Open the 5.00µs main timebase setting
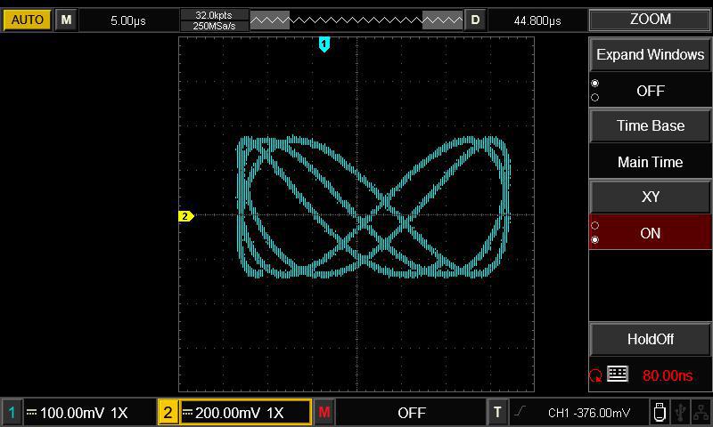Viewport: 713px width, 427px height. click(128, 20)
